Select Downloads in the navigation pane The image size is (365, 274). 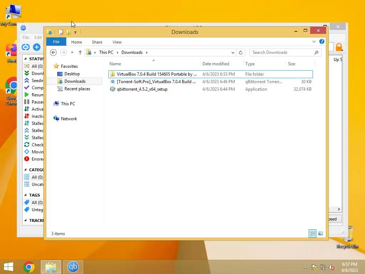click(75, 81)
